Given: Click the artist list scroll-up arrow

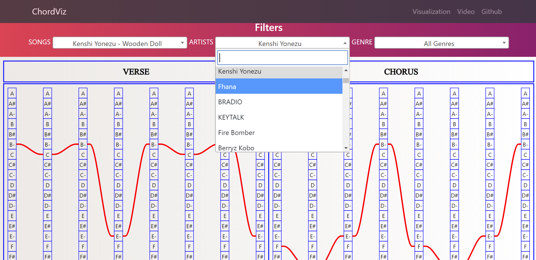Looking at the screenshot, I should 346,70.
